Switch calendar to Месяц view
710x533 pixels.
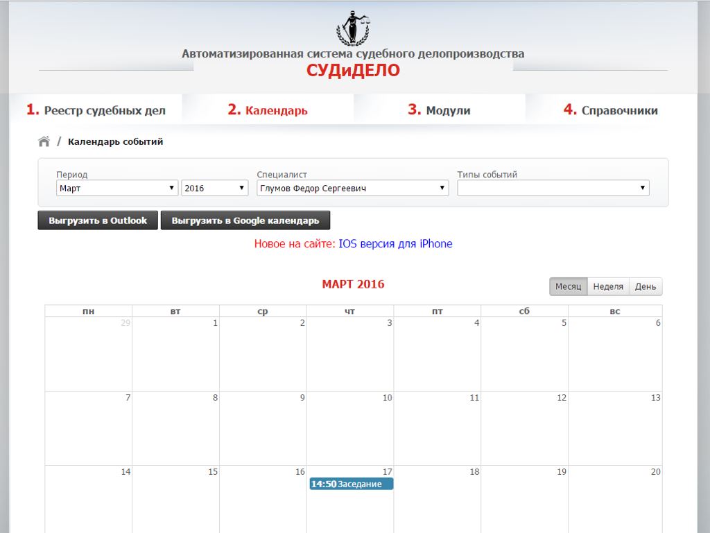568,286
